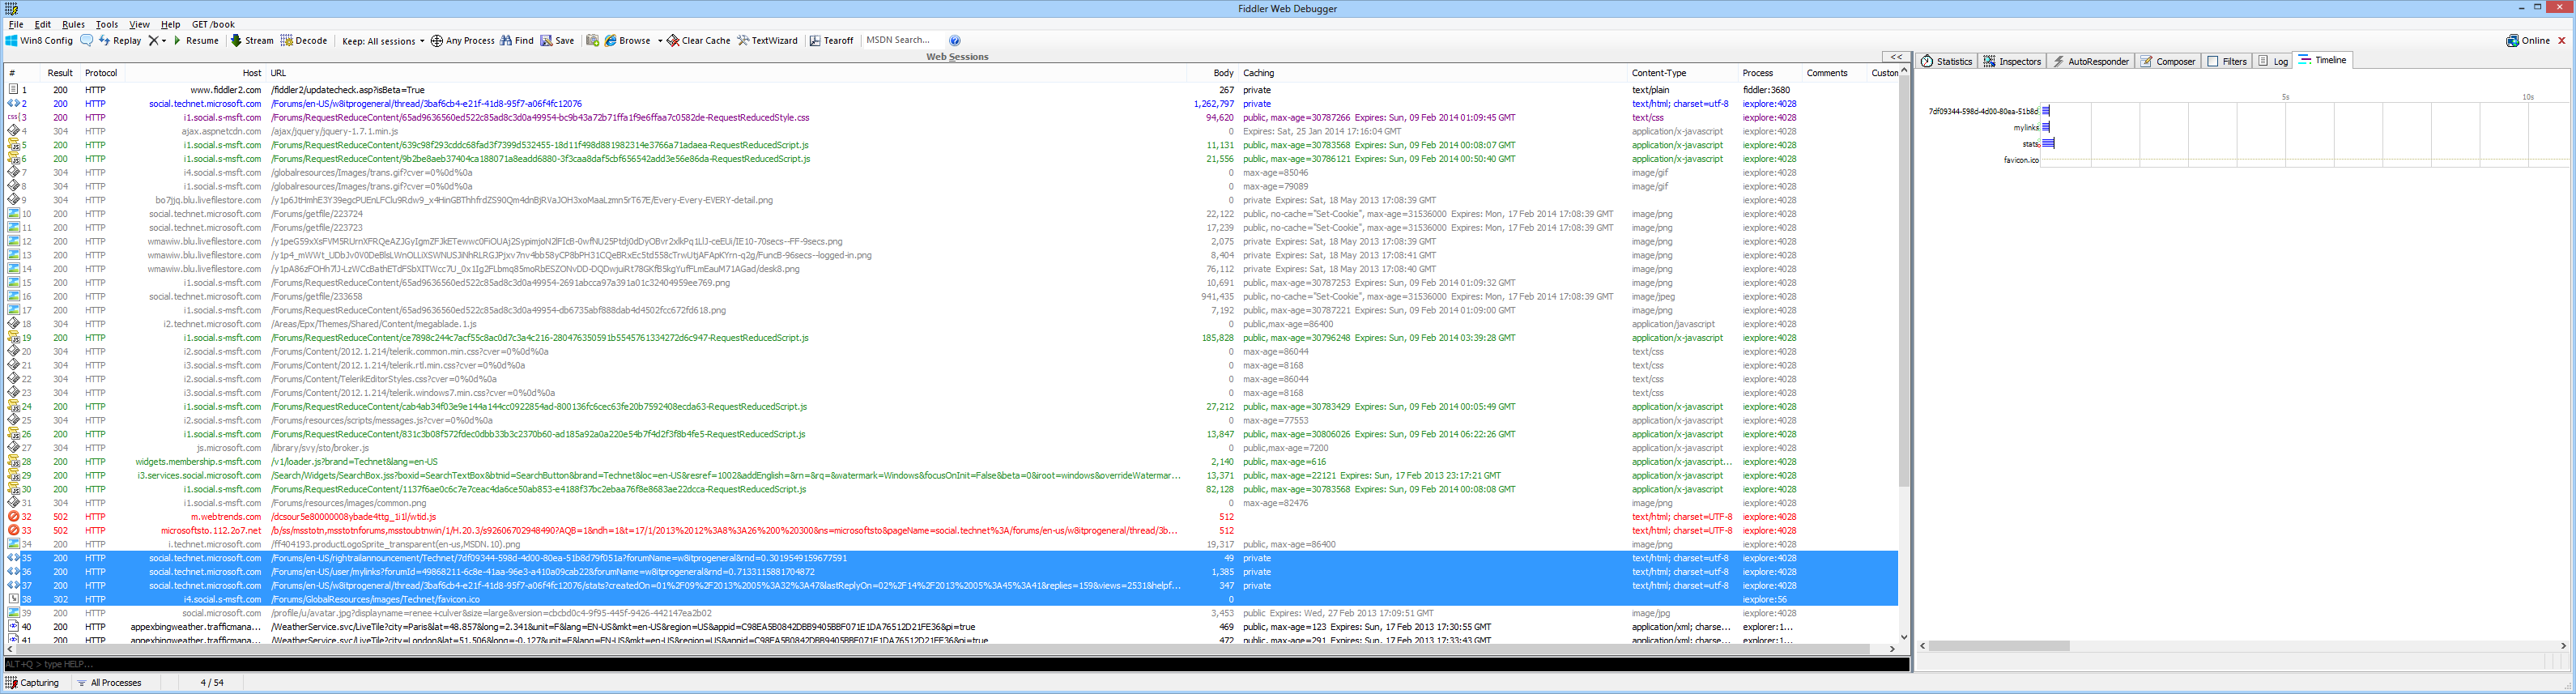This screenshot has height=694, width=2576.
Task: Sort by the Host column header
Action: click(x=195, y=73)
